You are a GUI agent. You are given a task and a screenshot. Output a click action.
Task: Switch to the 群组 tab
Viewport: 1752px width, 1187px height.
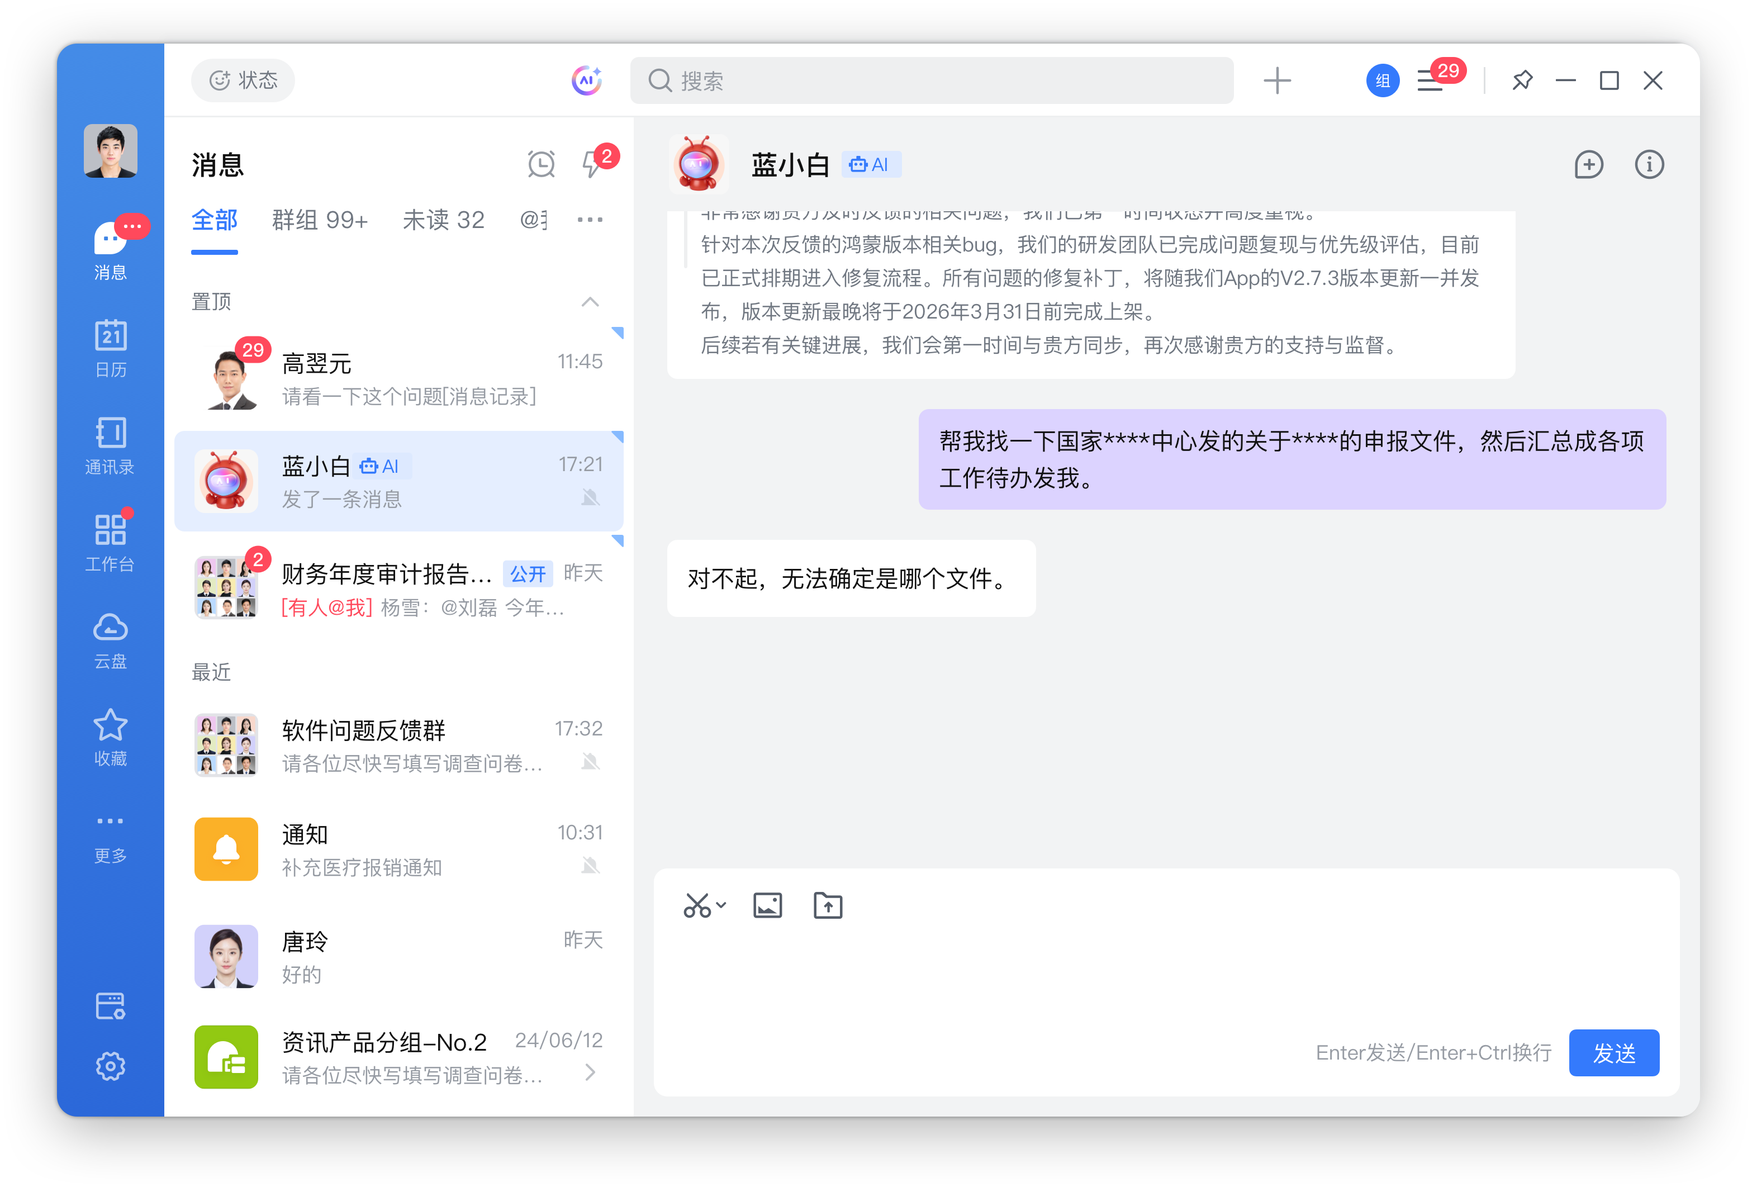[x=320, y=220]
